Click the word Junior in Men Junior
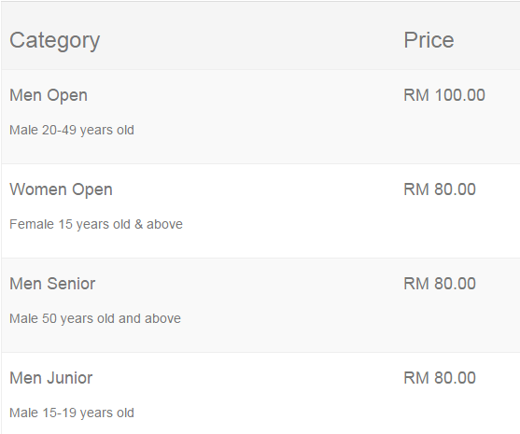The image size is (520, 434). click(x=70, y=378)
